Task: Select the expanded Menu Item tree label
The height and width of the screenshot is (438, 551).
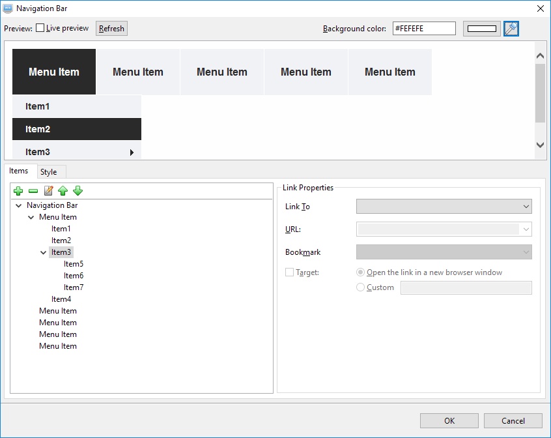Action: tap(57, 217)
